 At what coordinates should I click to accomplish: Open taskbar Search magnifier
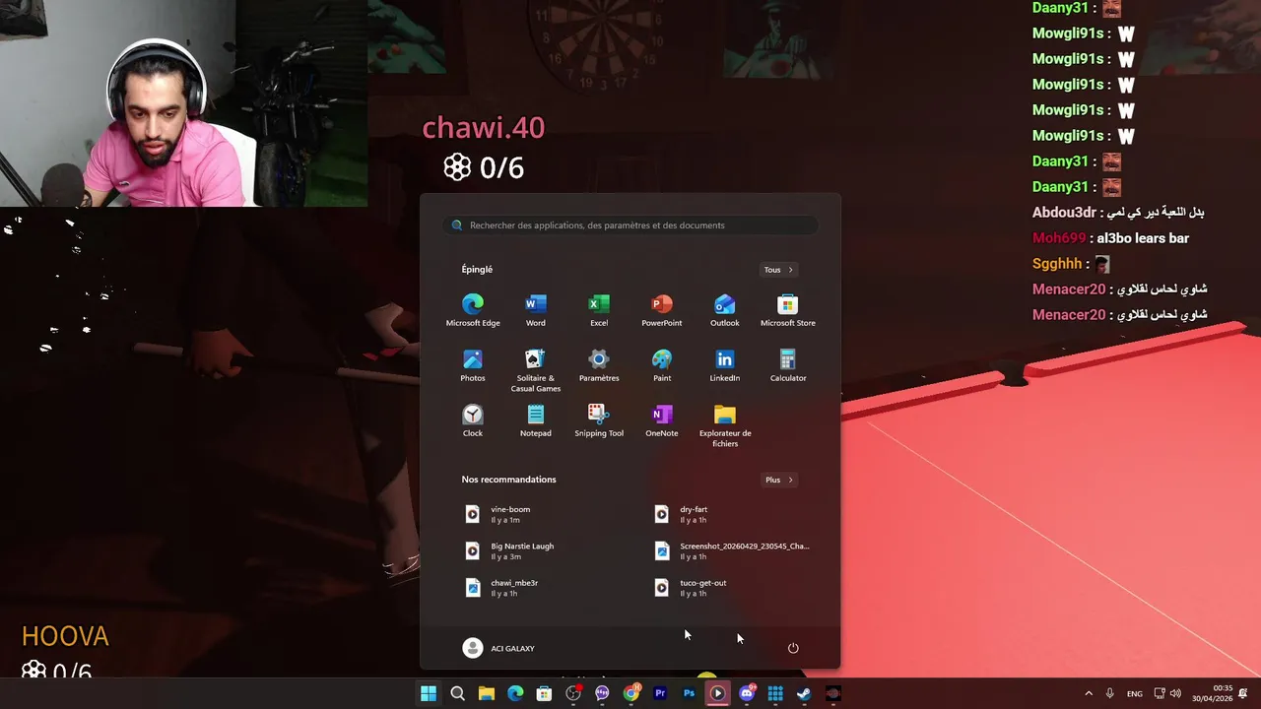(x=457, y=693)
